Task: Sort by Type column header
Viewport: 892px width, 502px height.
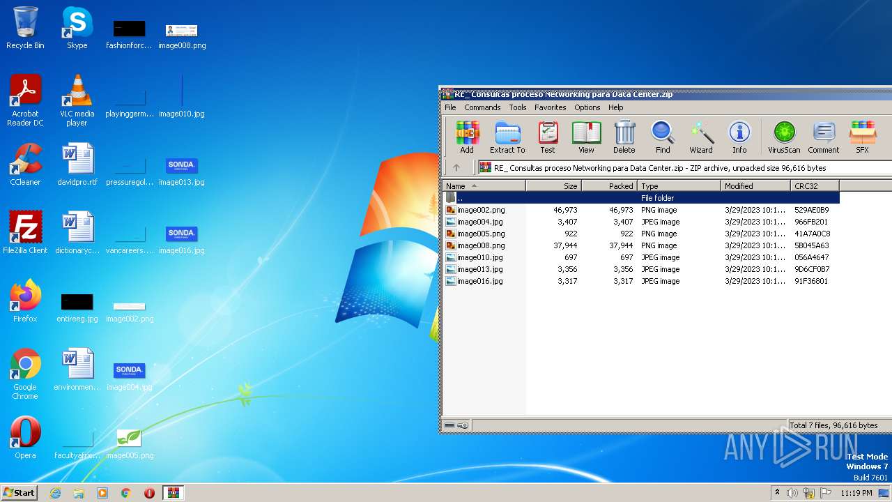Action: tap(679, 186)
